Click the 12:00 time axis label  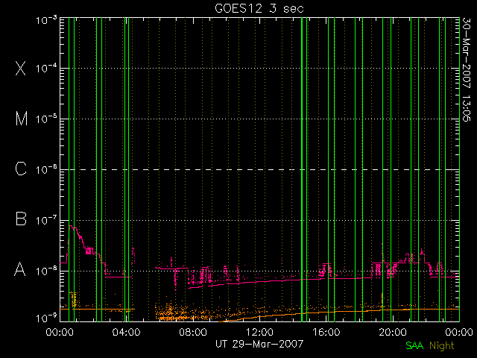tap(259, 331)
